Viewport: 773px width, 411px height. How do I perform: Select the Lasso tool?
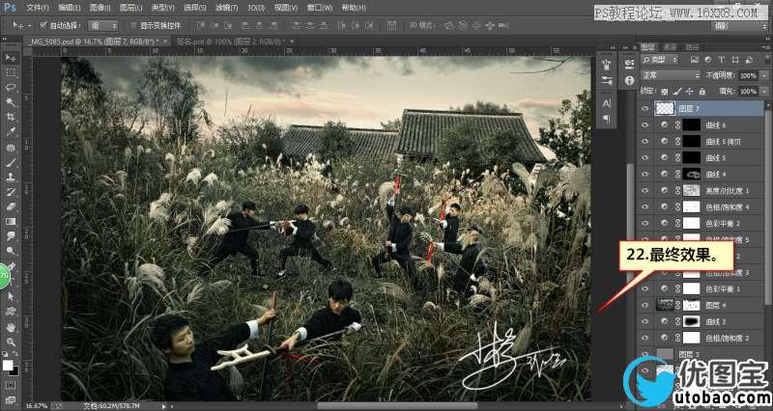click(x=10, y=88)
